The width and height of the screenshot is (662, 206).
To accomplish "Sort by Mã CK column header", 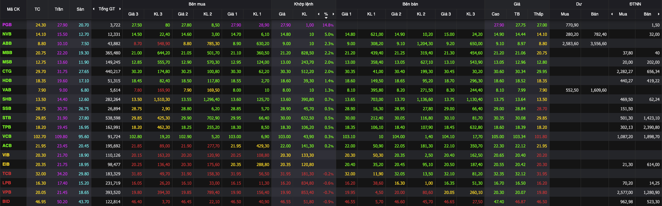I will 13,9.
